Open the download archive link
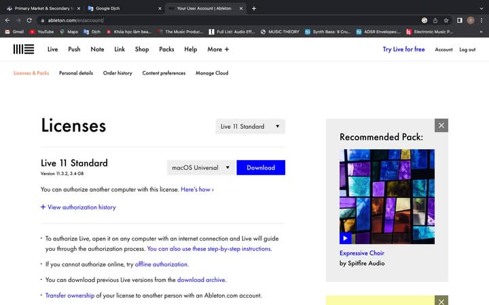Image resolution: width=489 pixels, height=305 pixels. (x=202, y=280)
